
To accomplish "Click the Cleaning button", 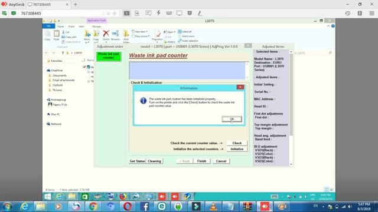I will (x=154, y=161).
